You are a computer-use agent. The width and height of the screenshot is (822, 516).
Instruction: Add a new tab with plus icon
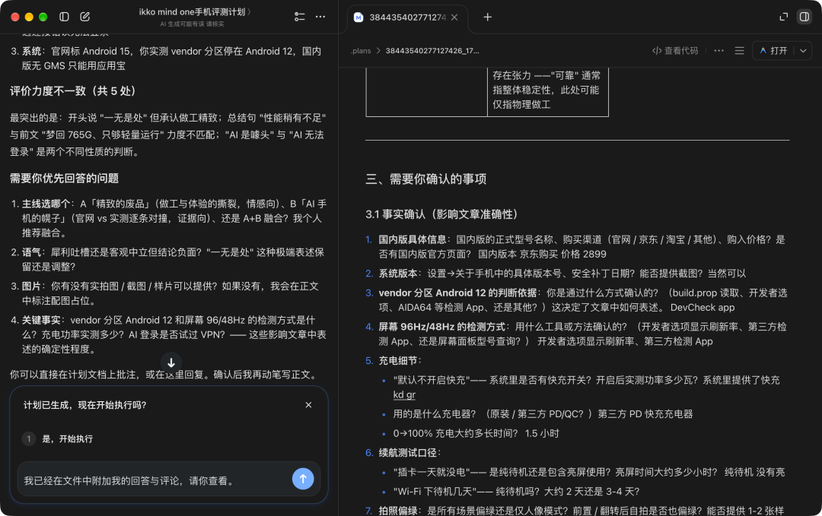click(488, 17)
